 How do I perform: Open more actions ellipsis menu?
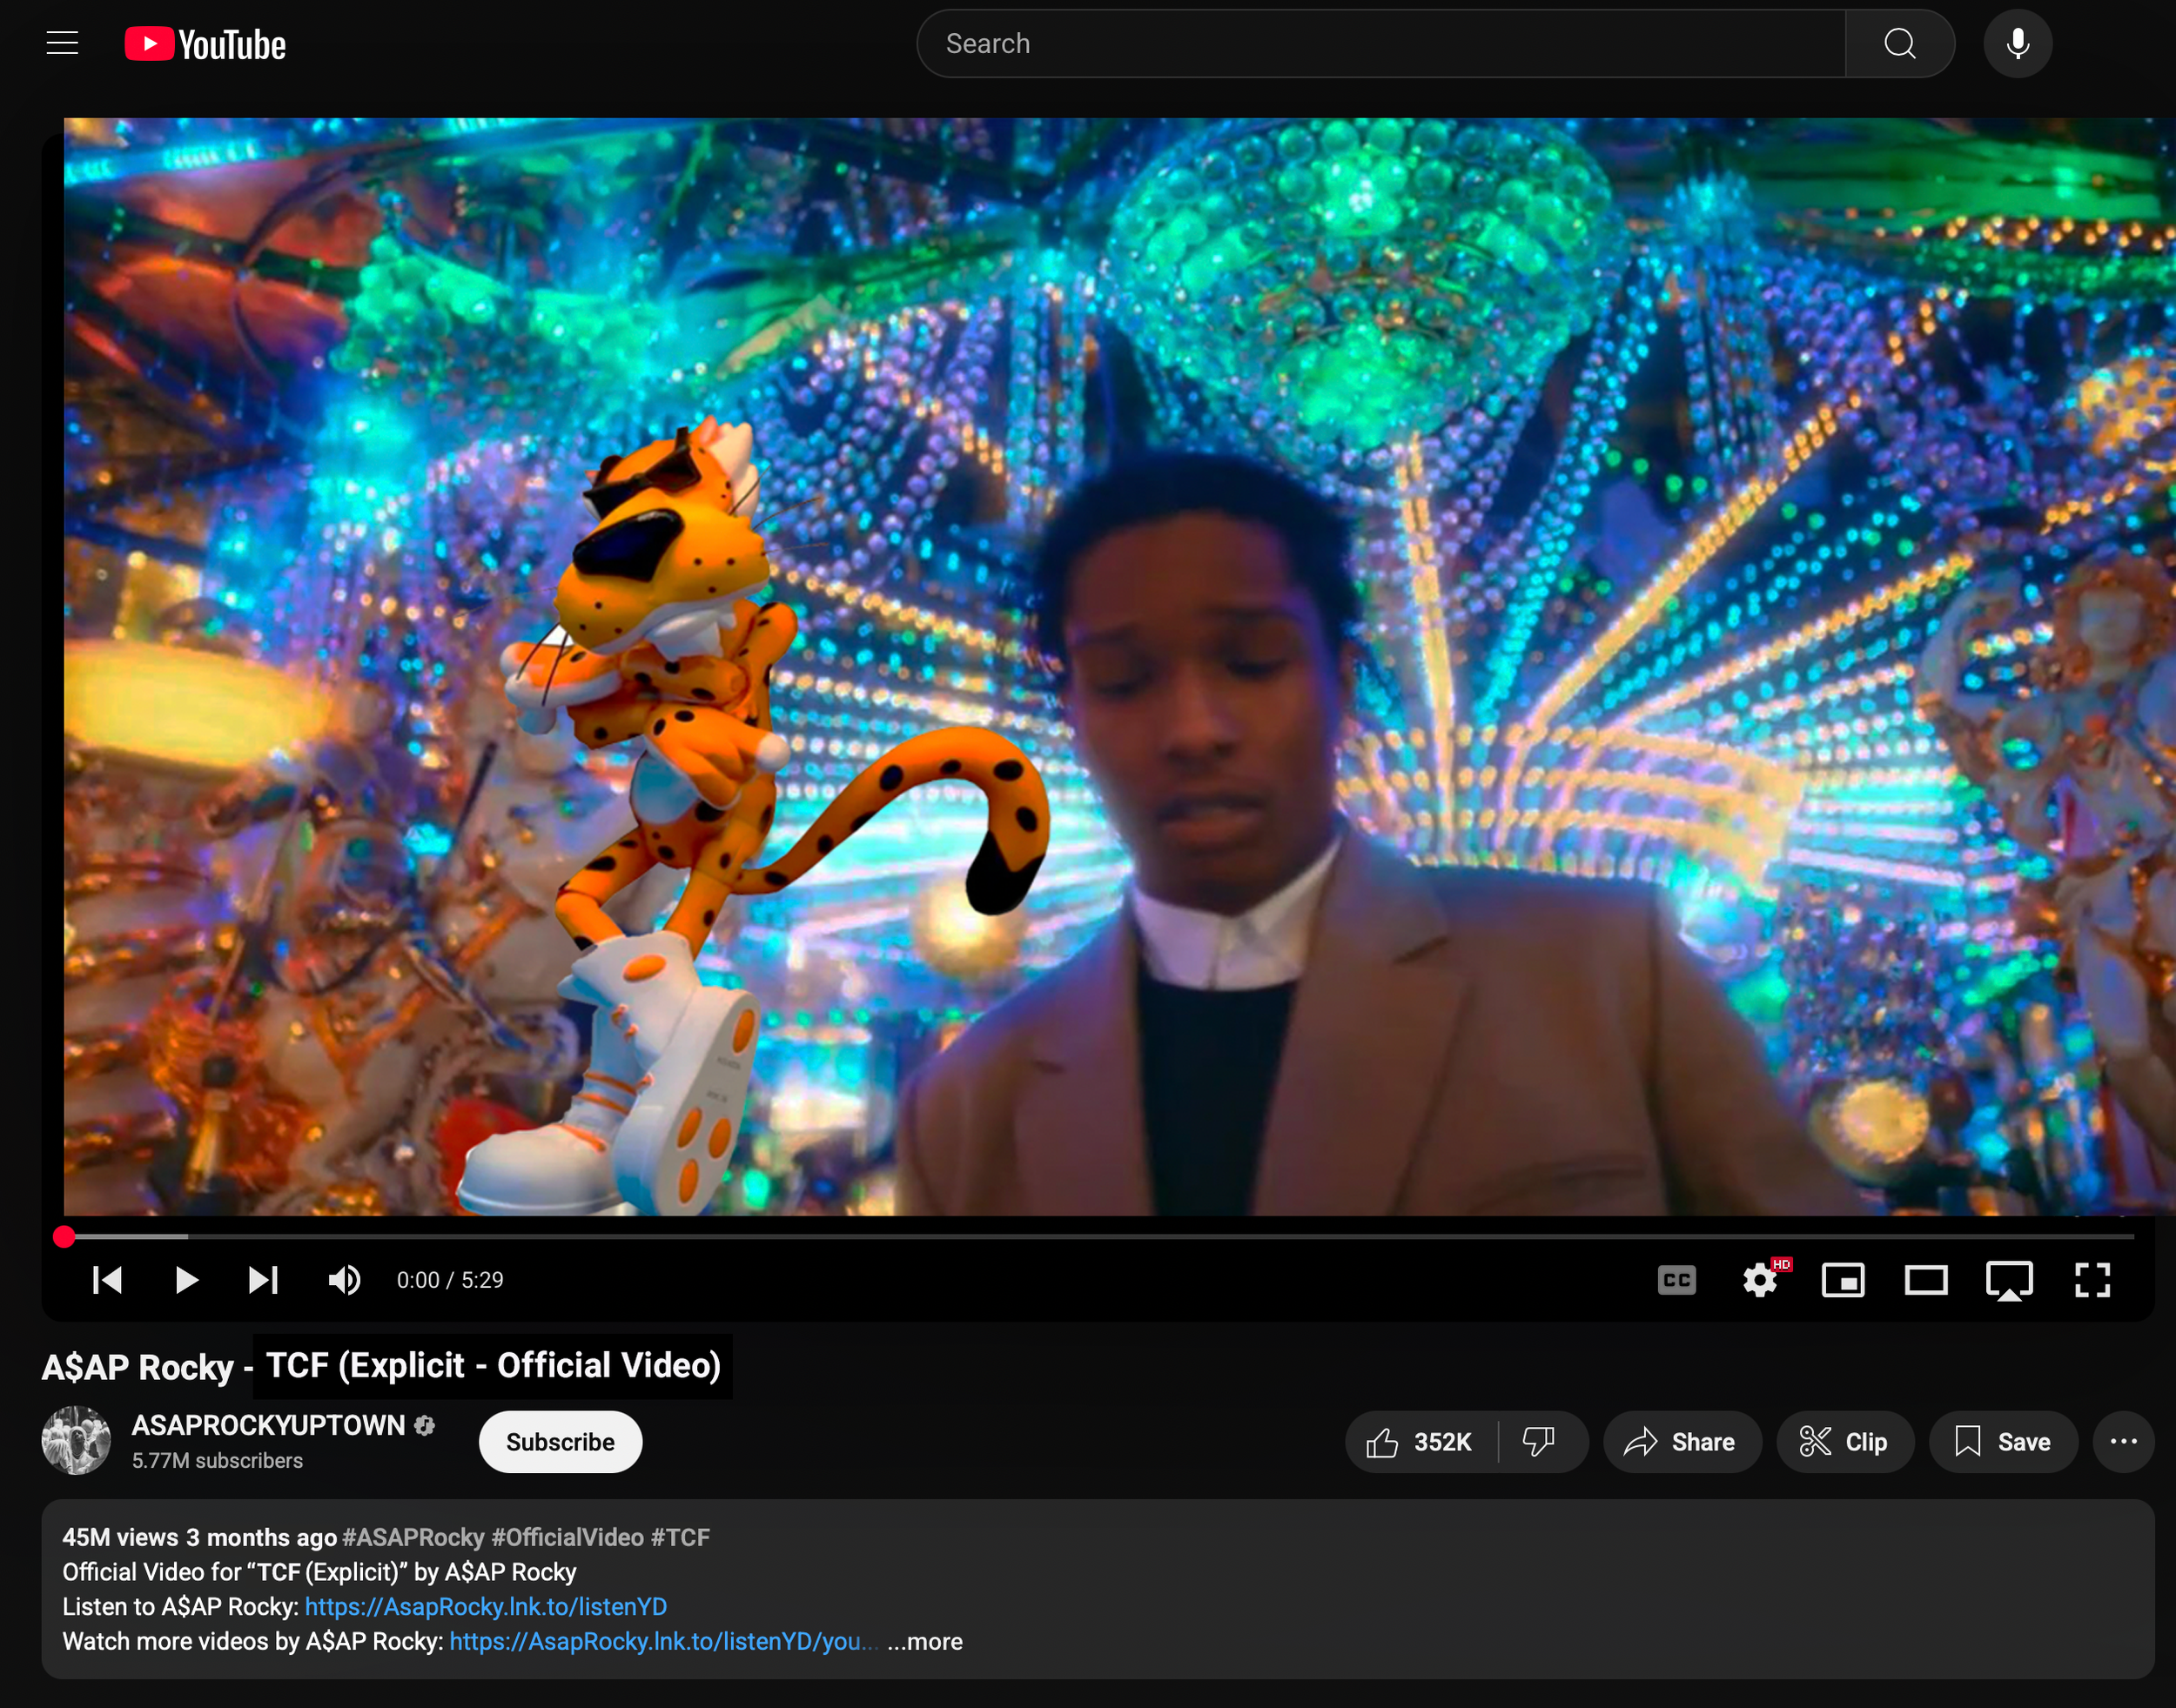click(2123, 1442)
